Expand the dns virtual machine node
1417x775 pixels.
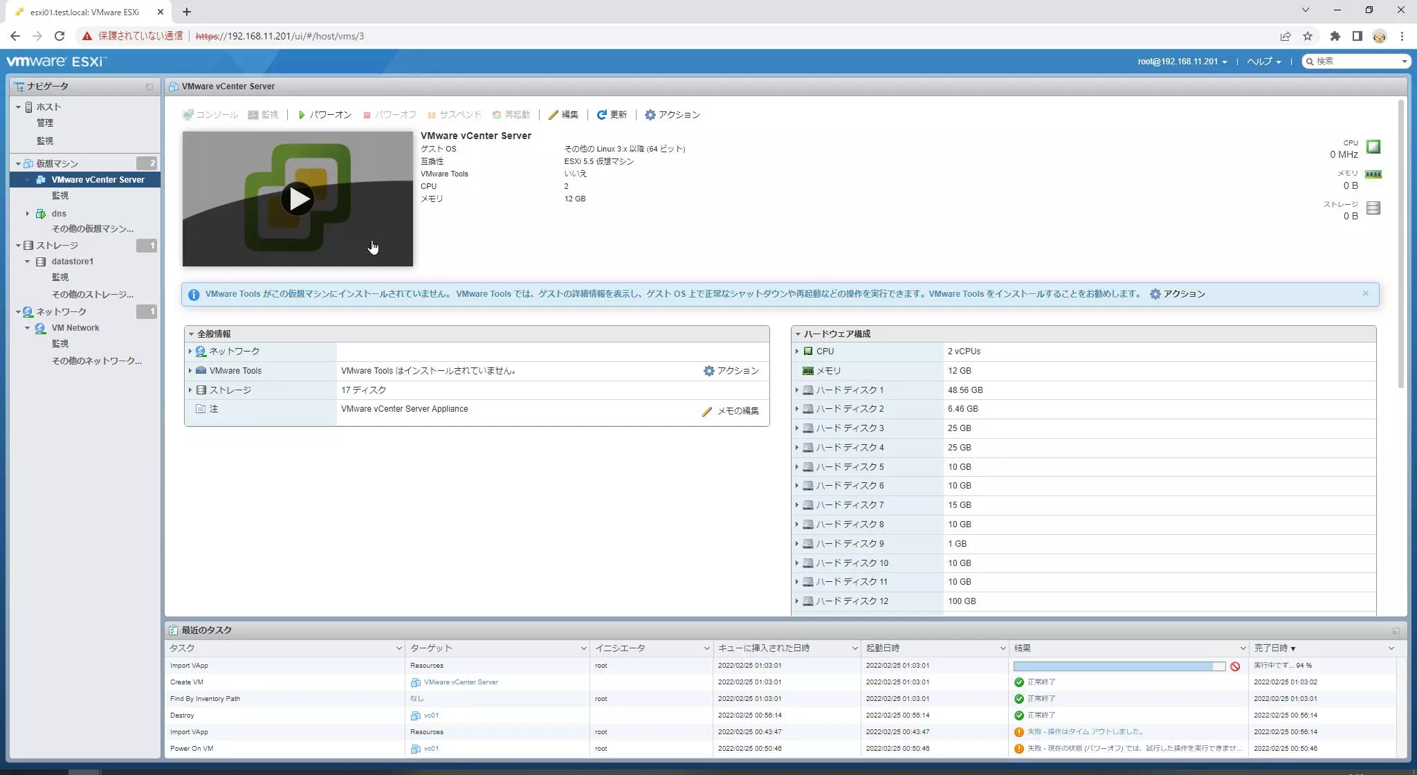pyautogui.click(x=28, y=214)
